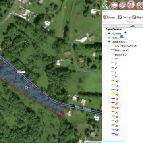Image resolution: width=143 pixels, height=143 pixels.
Task: Select the AAA header bar
Action: pos(123,26)
